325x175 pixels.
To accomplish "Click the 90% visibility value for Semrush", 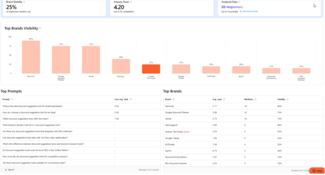I will click(280, 106).
